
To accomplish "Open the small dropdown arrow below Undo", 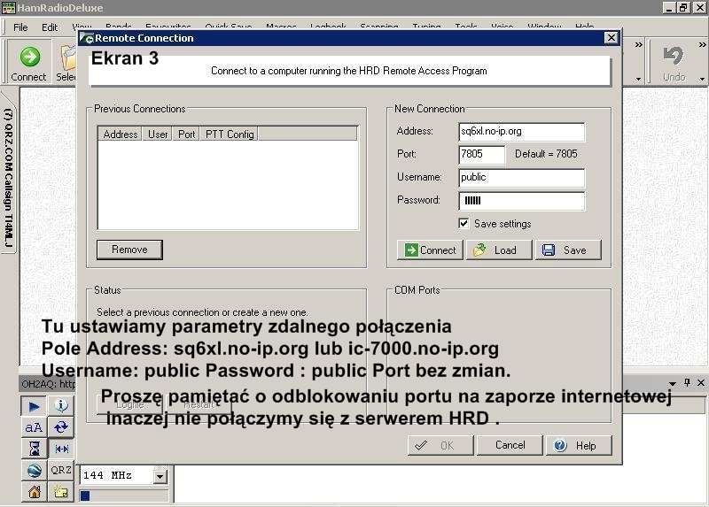I will pyautogui.click(x=702, y=79).
